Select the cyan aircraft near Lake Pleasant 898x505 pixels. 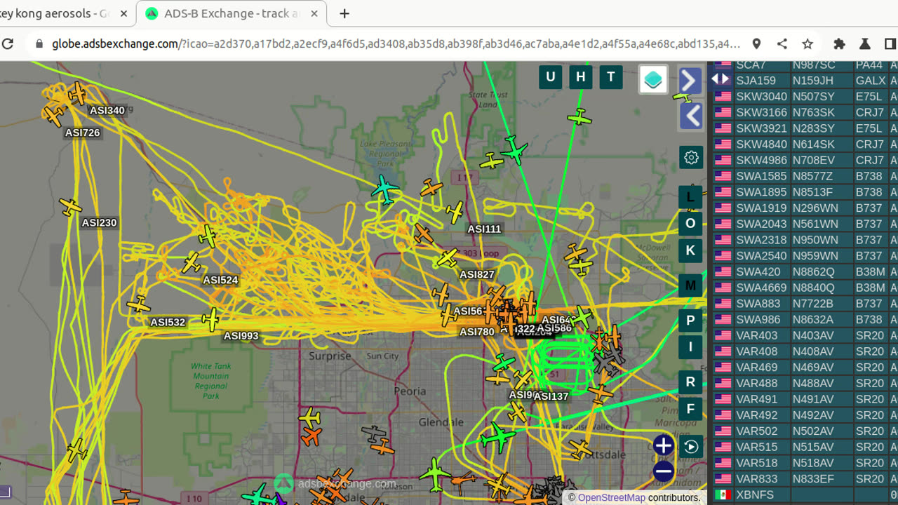384,189
